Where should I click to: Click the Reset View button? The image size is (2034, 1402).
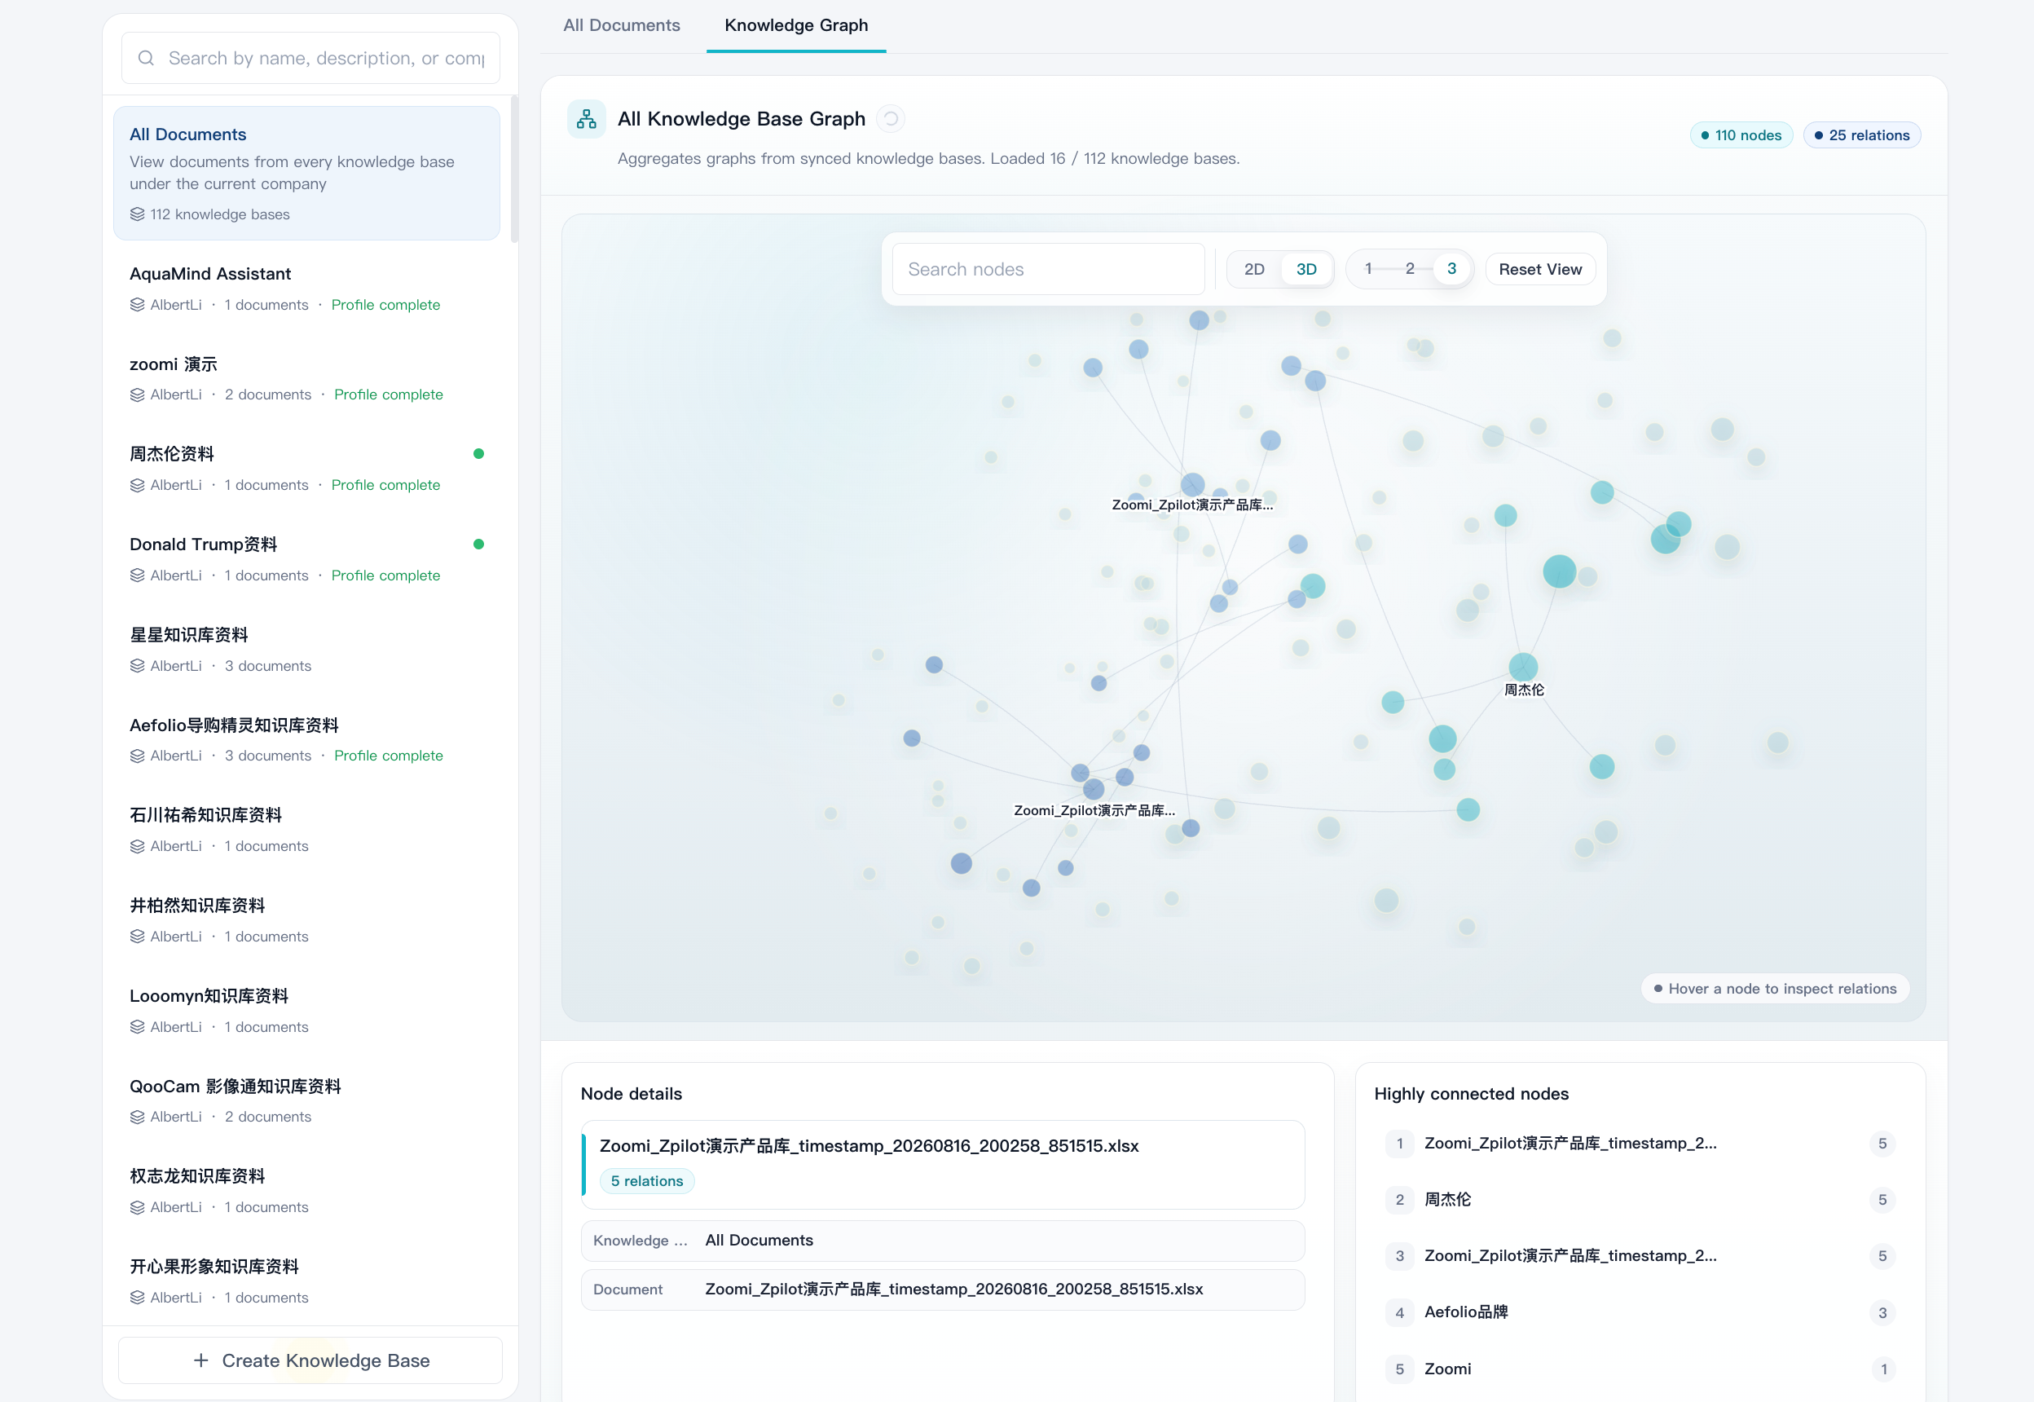(x=1540, y=270)
